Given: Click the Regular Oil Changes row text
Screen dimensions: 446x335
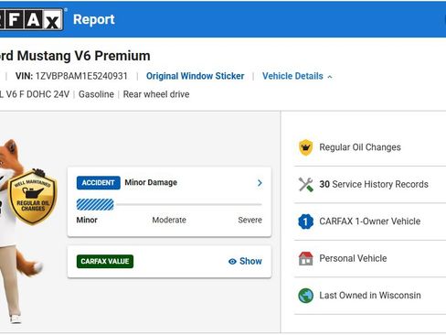Looking at the screenshot, I should (x=360, y=147).
